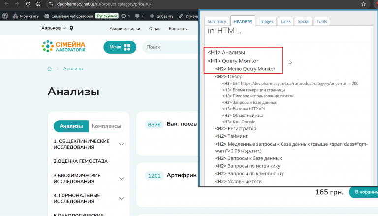Screen dimensions: 378x216
Task: Click H2 Запросы по компоненту
Action: (249, 174)
